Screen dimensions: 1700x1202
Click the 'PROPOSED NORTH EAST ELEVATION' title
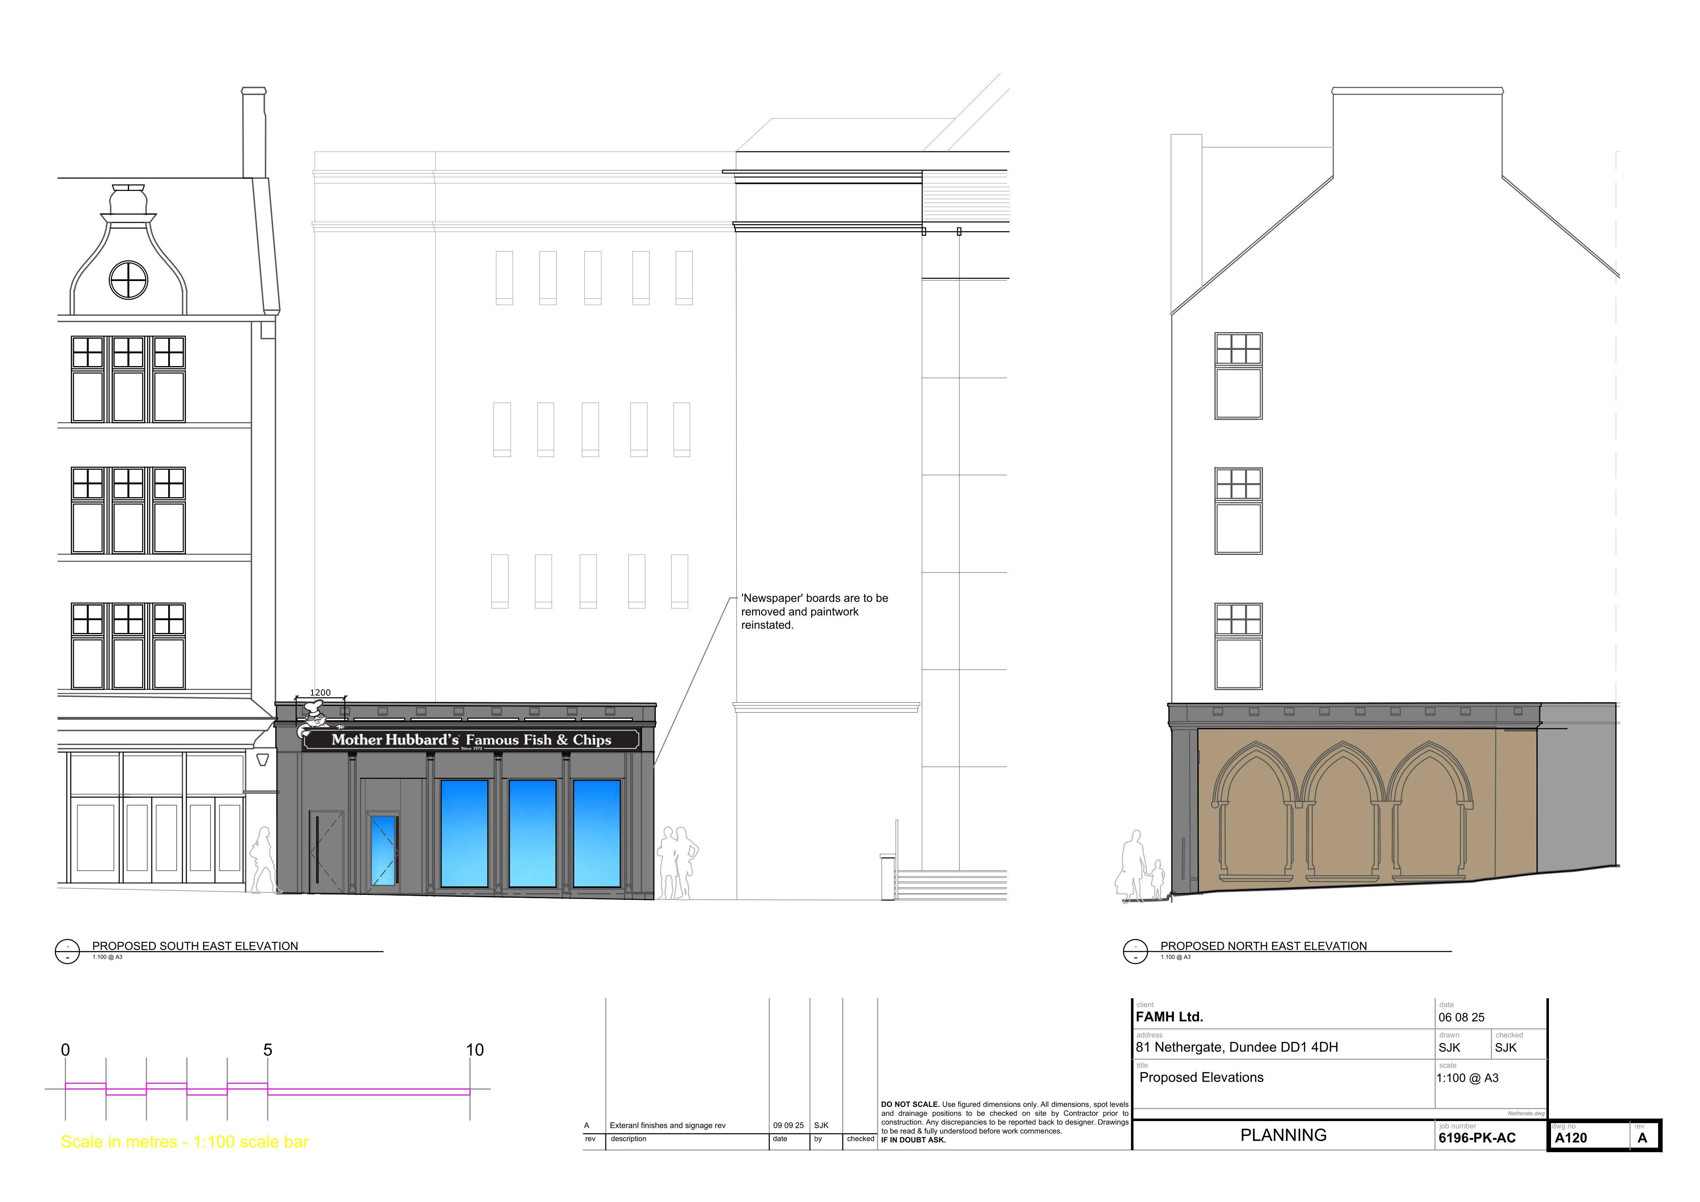click(x=1263, y=946)
